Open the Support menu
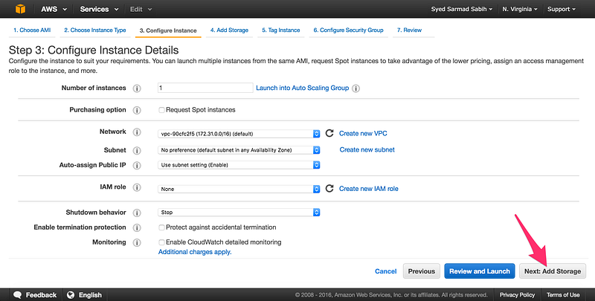The width and height of the screenshot is (595, 301). pyautogui.click(x=562, y=9)
